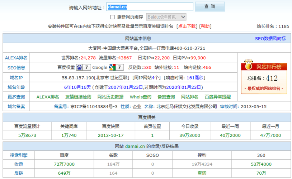This screenshot has width=292, height=179.
Task: Click 360 反链 value 70万
Action: pyautogui.click(x=261, y=173)
